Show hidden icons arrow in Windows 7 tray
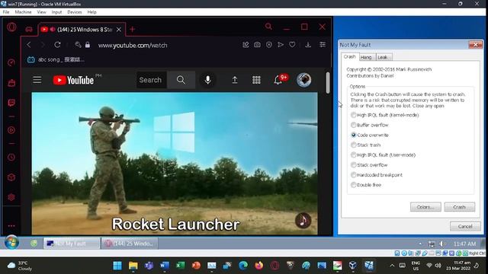The image size is (488, 274). tap(420, 244)
